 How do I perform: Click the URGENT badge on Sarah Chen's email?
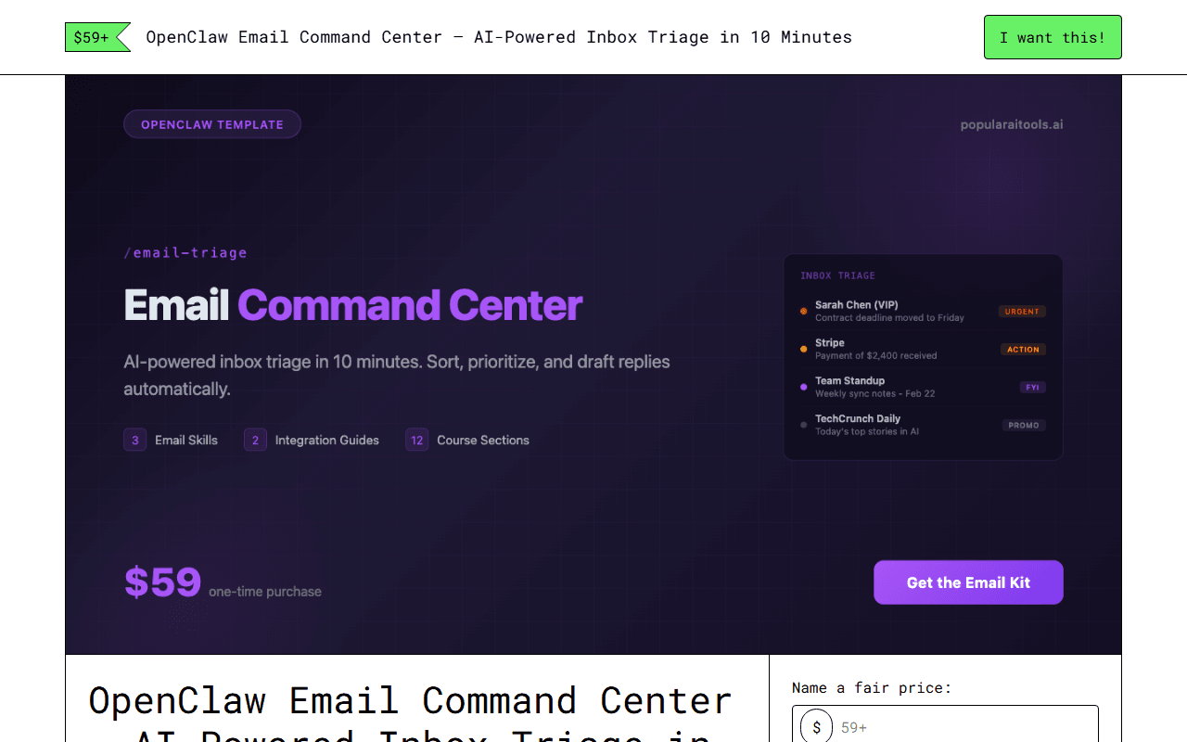tap(1022, 311)
